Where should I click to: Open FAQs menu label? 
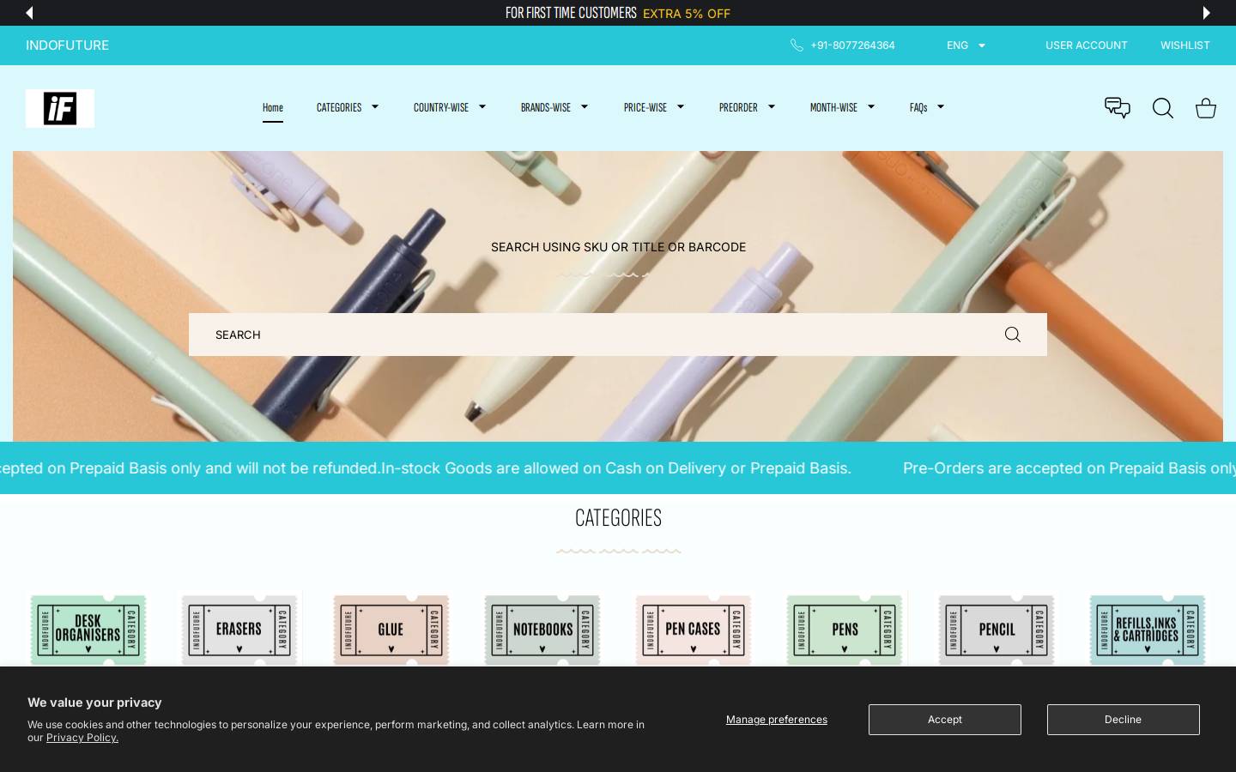(x=918, y=107)
